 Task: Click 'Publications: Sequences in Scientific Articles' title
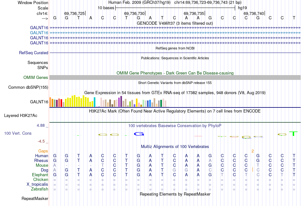(x=175, y=58)
